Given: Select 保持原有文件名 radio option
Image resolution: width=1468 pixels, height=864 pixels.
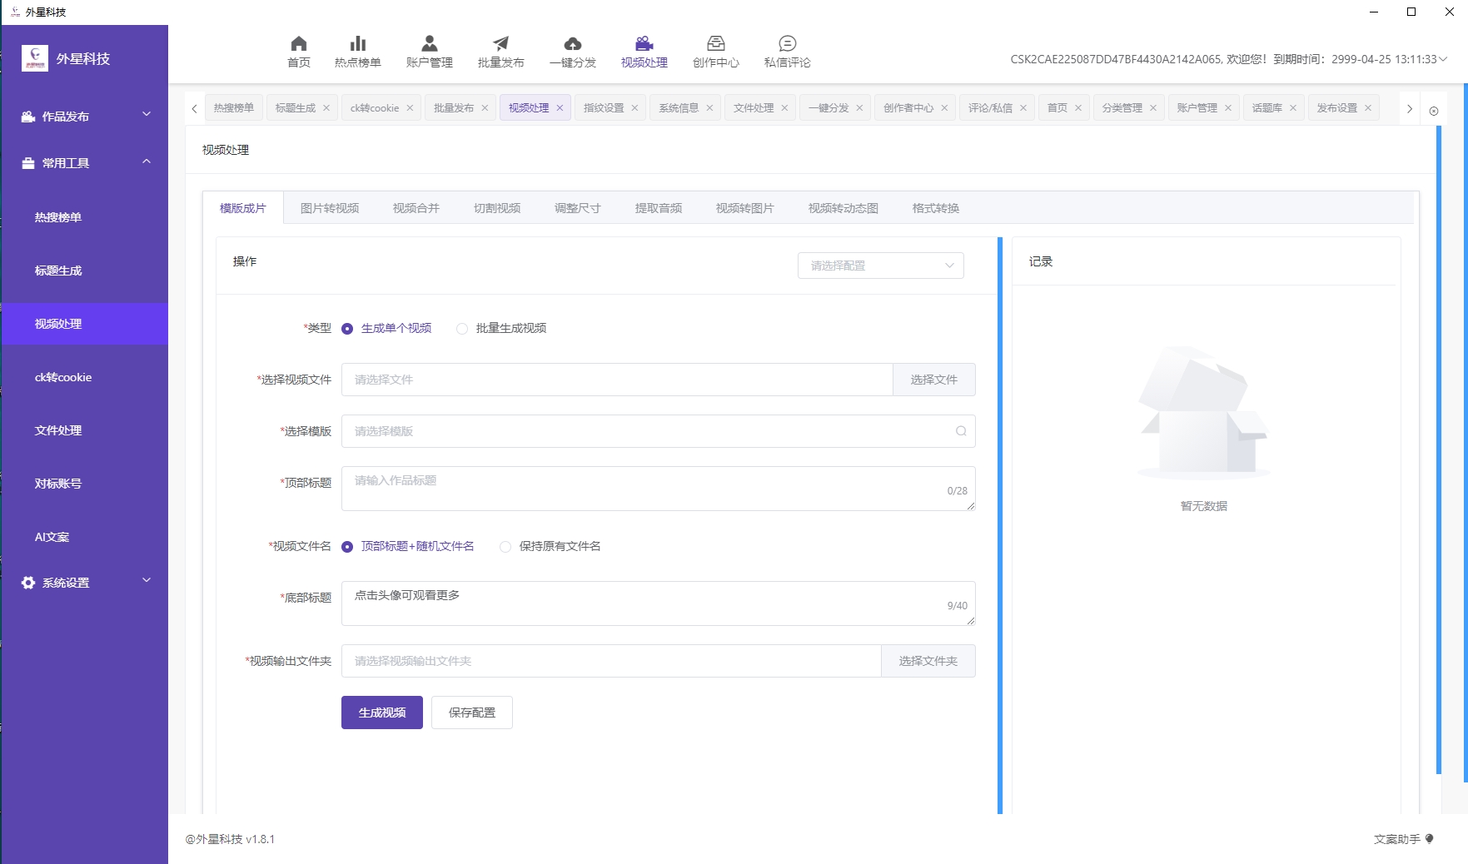Looking at the screenshot, I should click(x=505, y=547).
